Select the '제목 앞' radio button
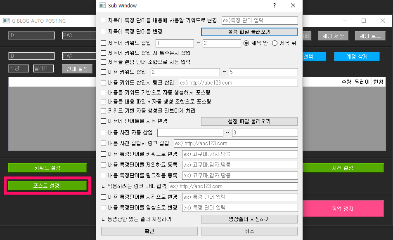The height and width of the screenshot is (240, 393). point(246,43)
